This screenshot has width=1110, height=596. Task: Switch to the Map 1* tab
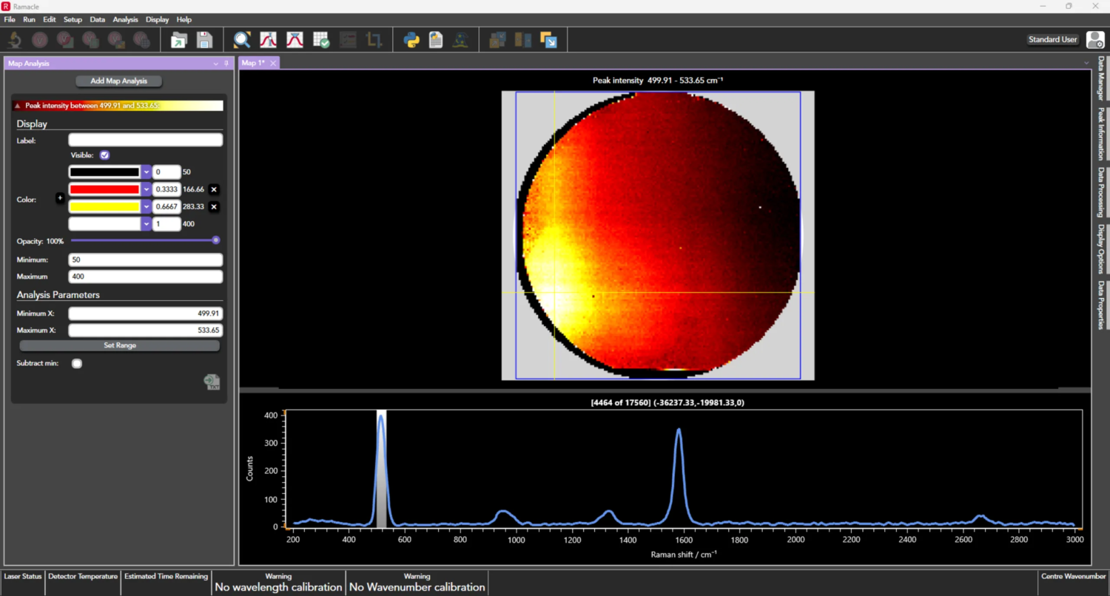[253, 63]
